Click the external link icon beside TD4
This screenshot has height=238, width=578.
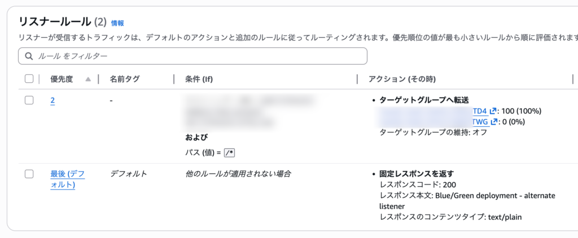(493, 112)
